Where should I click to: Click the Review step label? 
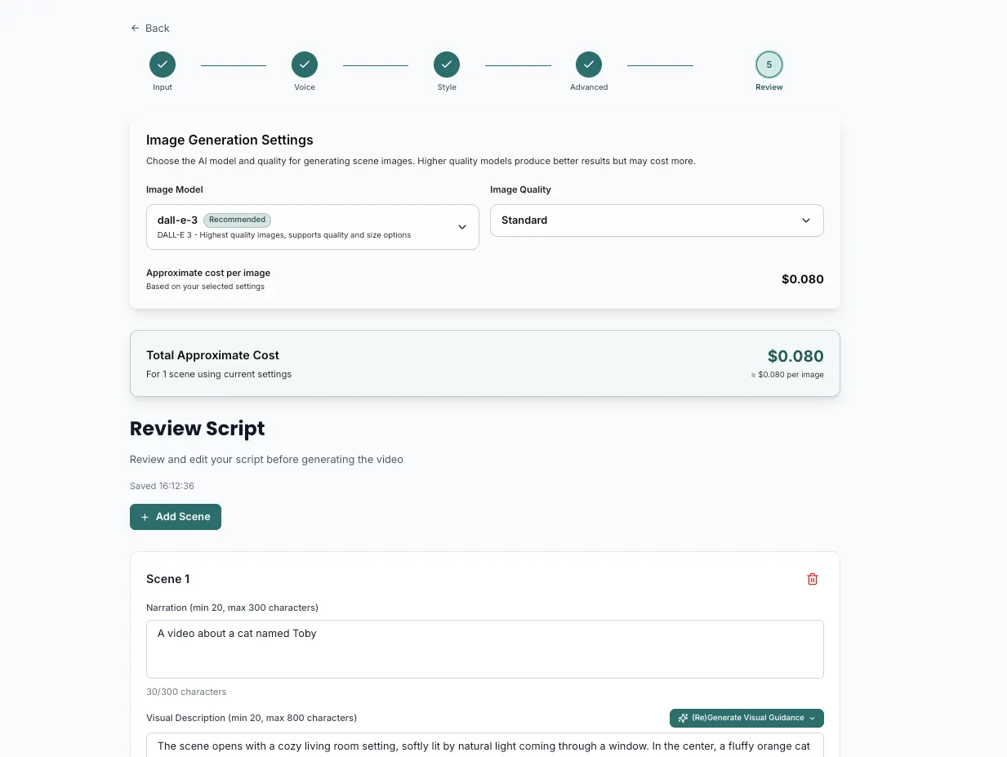coord(769,87)
